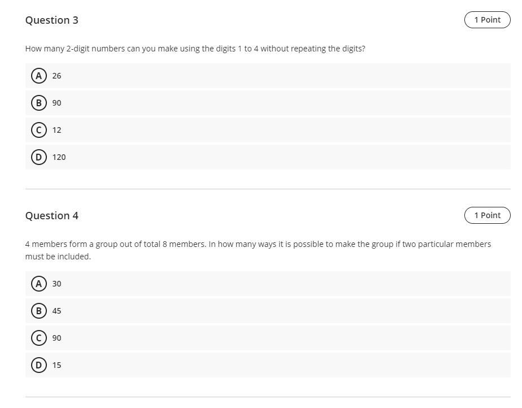Viewport: 522px width, 408px height.
Task: Select the answer row showing 15
Action: click(x=268, y=365)
